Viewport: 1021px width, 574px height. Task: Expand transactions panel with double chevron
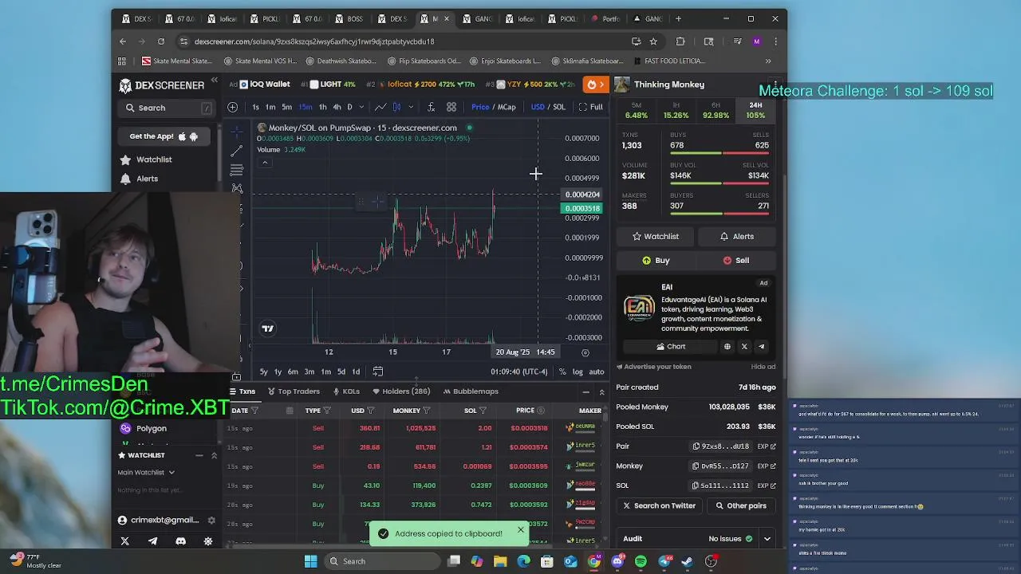(x=601, y=391)
